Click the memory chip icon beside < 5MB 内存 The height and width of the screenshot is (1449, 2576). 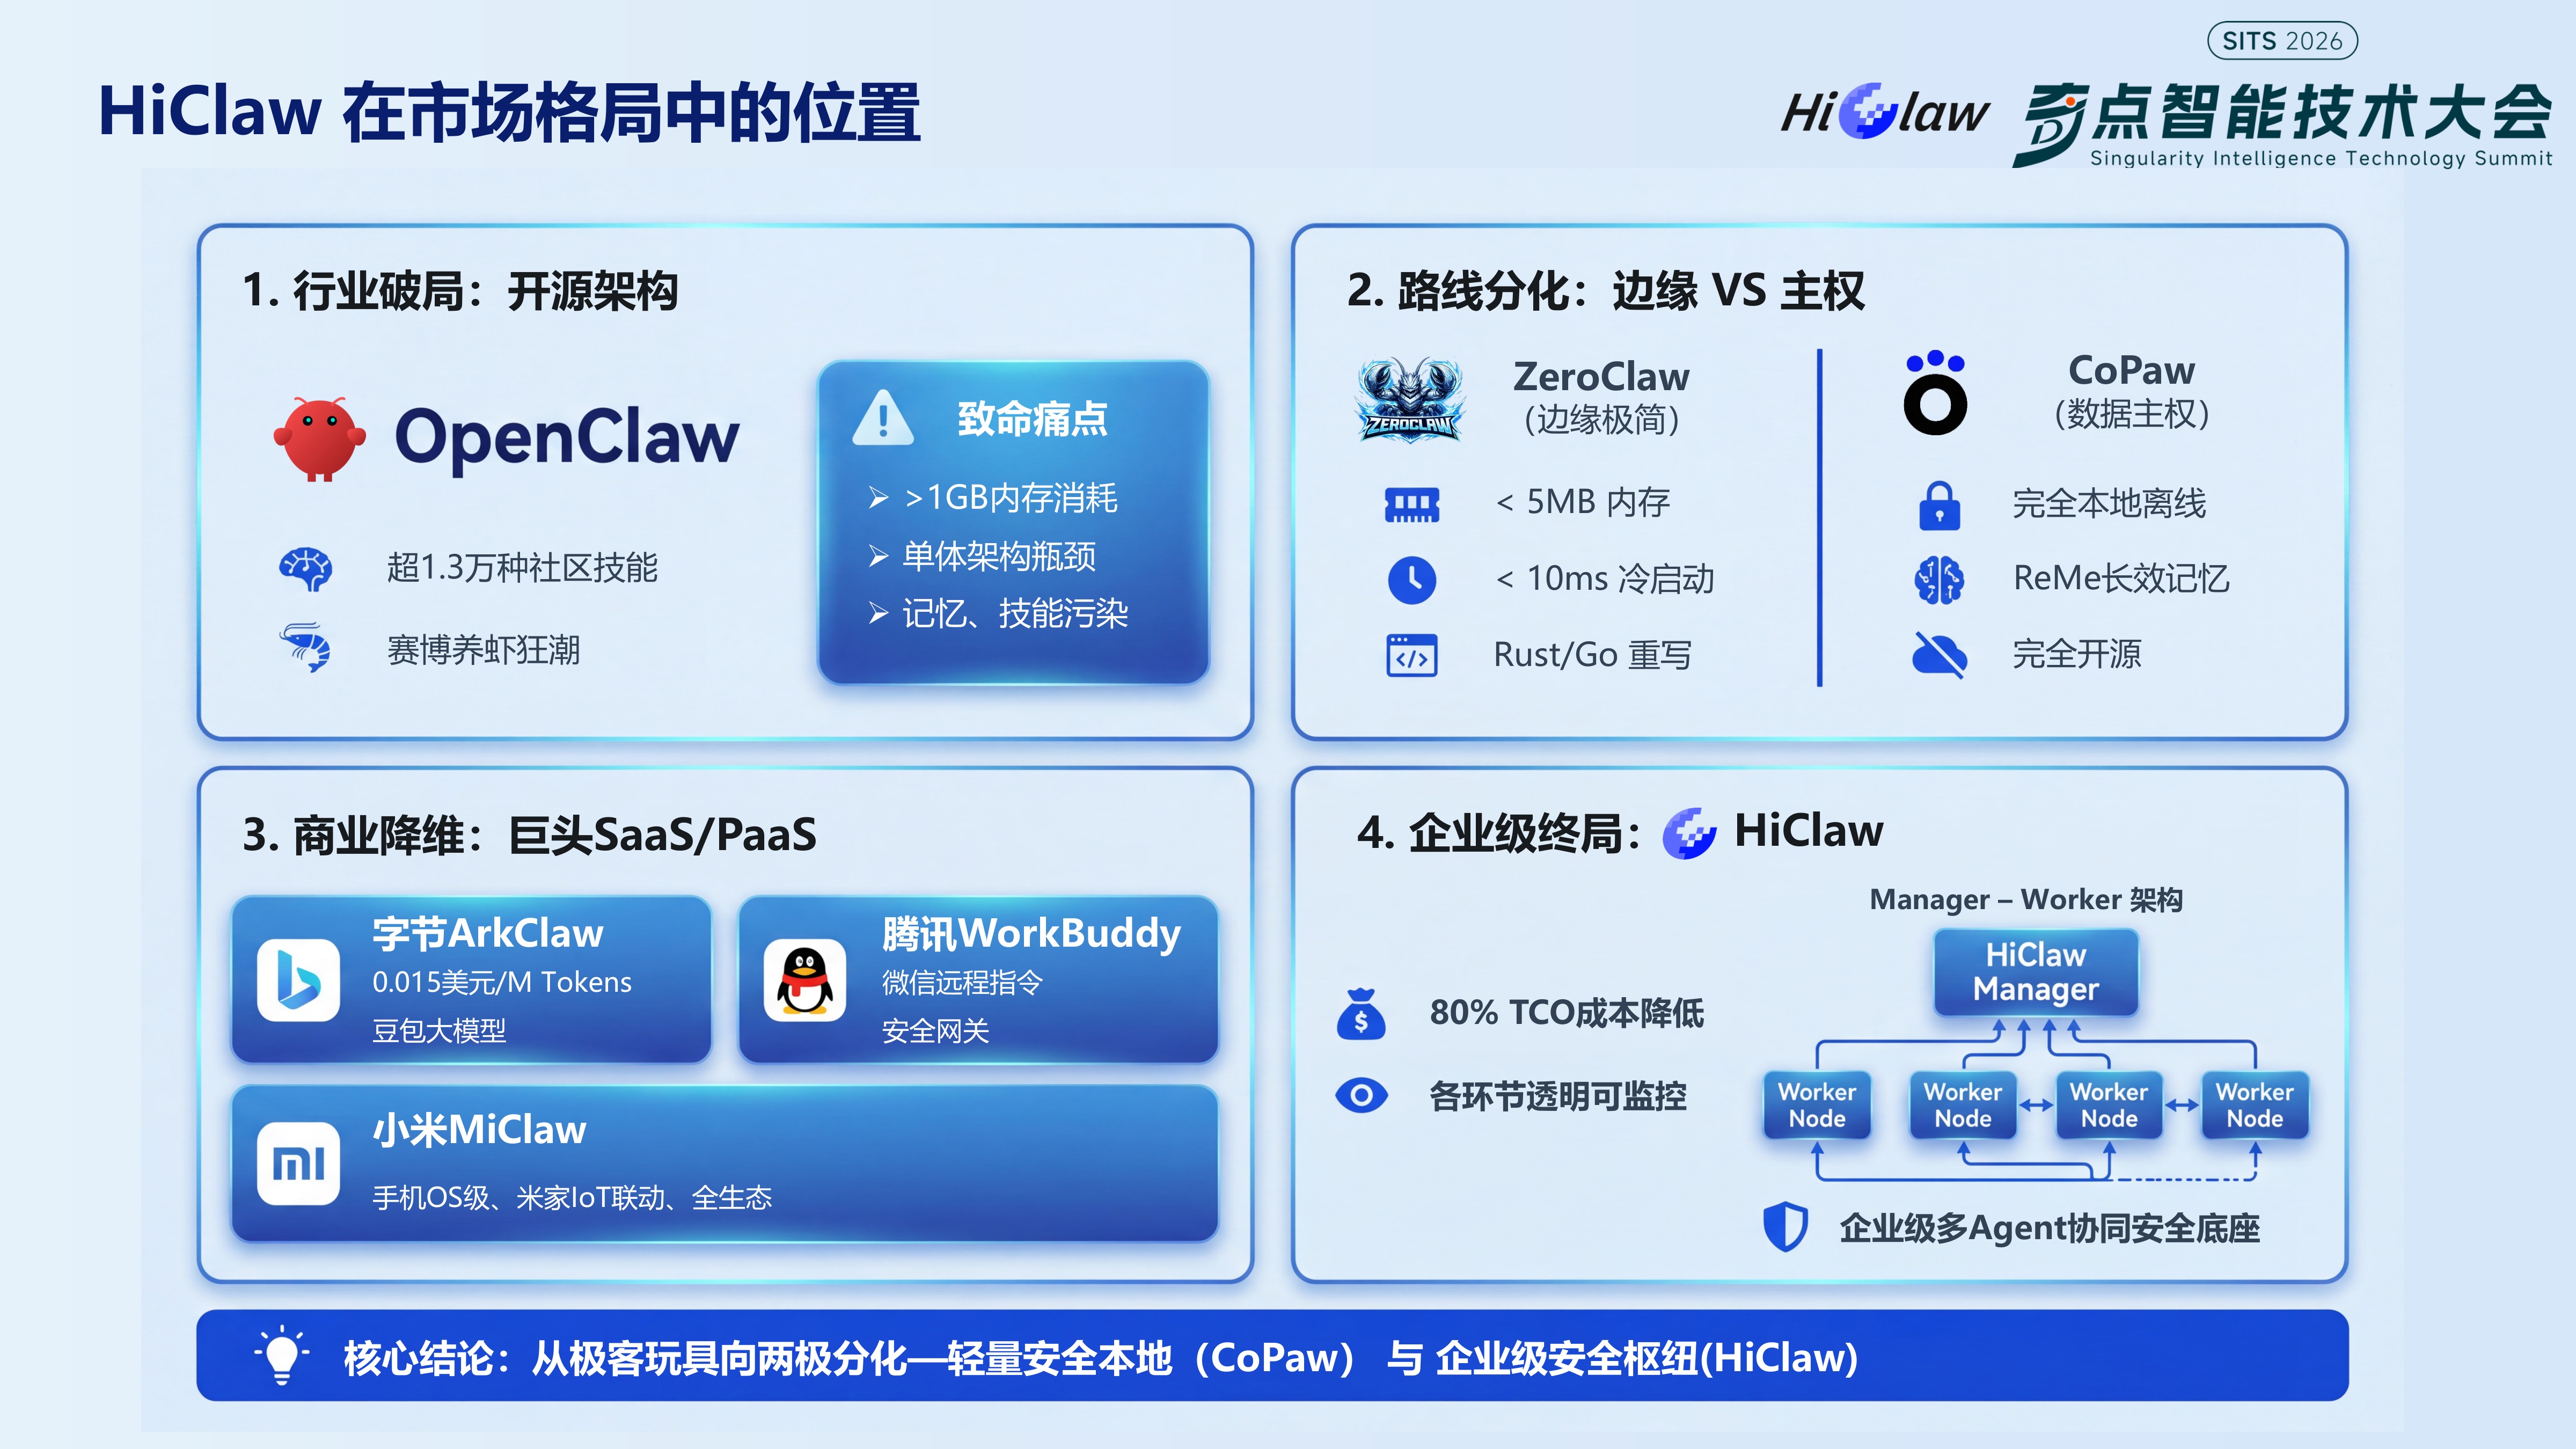[1412, 504]
